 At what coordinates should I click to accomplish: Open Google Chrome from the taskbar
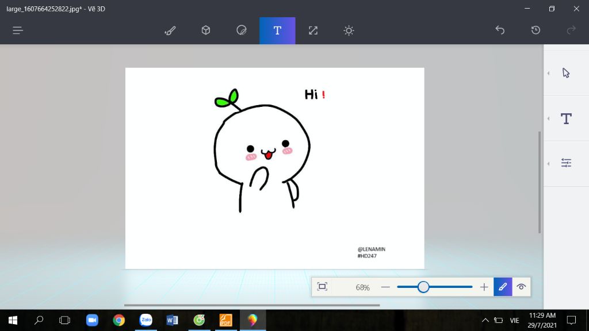118,320
